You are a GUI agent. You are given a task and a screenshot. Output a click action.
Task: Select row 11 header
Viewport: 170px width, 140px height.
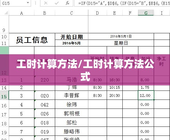pyautogui.click(x=4, y=43)
